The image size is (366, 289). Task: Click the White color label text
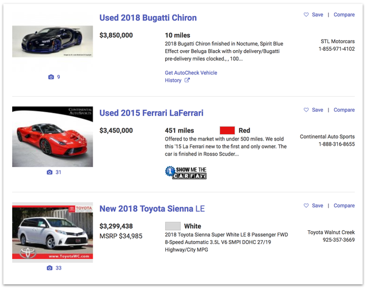193,226
